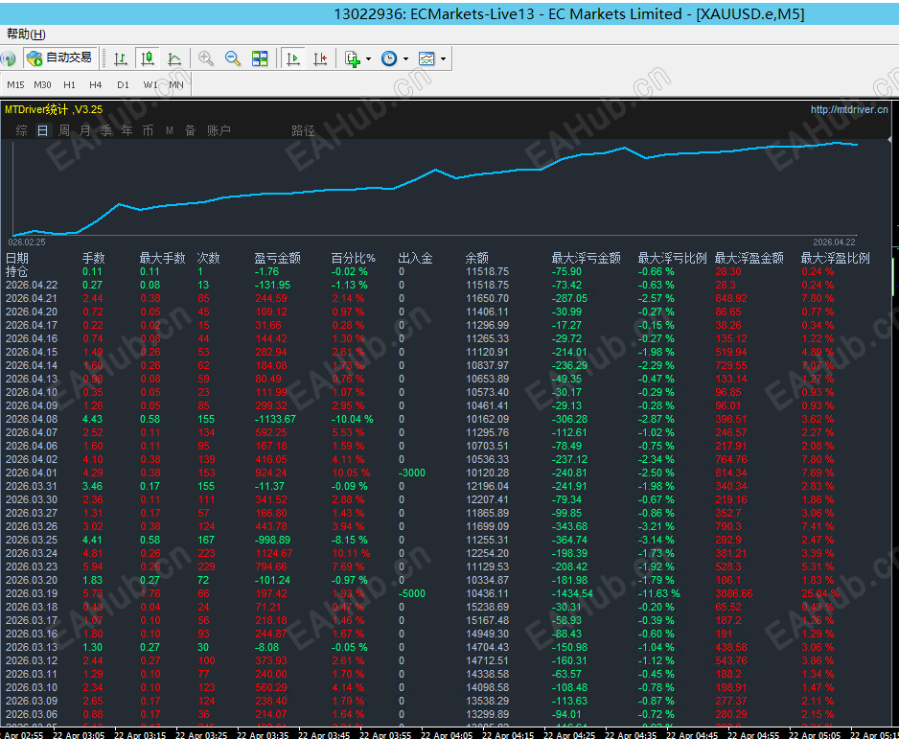Toggle chart shift icon

click(x=320, y=58)
